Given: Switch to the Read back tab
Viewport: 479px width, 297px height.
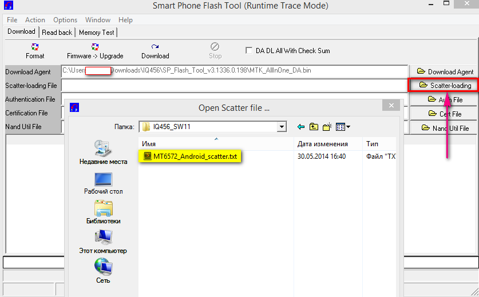Looking at the screenshot, I should (x=57, y=33).
